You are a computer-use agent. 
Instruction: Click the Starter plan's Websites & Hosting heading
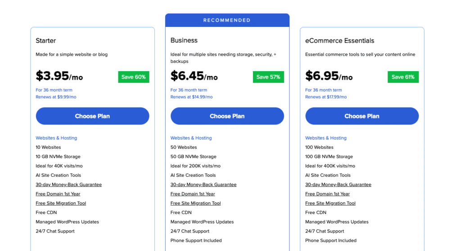click(56, 138)
